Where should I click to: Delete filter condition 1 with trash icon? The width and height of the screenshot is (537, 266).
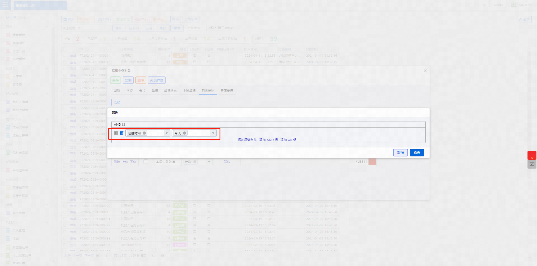122,133
